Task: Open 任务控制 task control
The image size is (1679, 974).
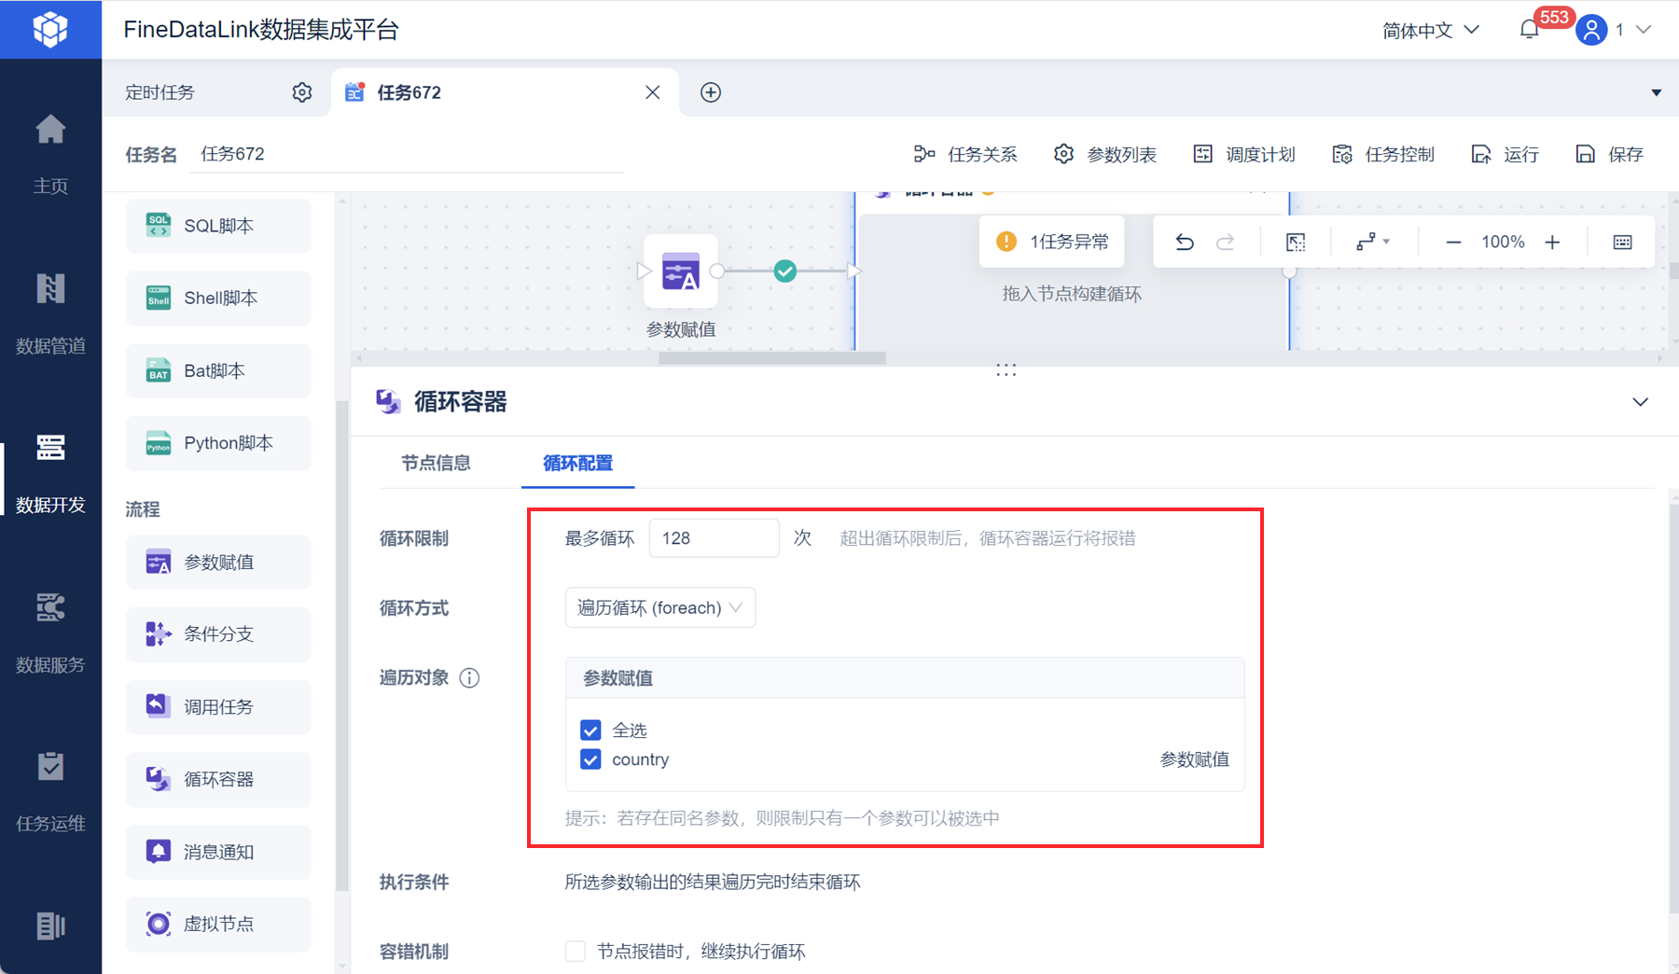Action: [x=1383, y=154]
